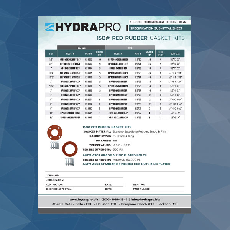Image resolution: width=230 pixels, height=230 pixels.
Task: Click full face model HPFBNGK10RRFF18ZP
Action: coord(70,113)
